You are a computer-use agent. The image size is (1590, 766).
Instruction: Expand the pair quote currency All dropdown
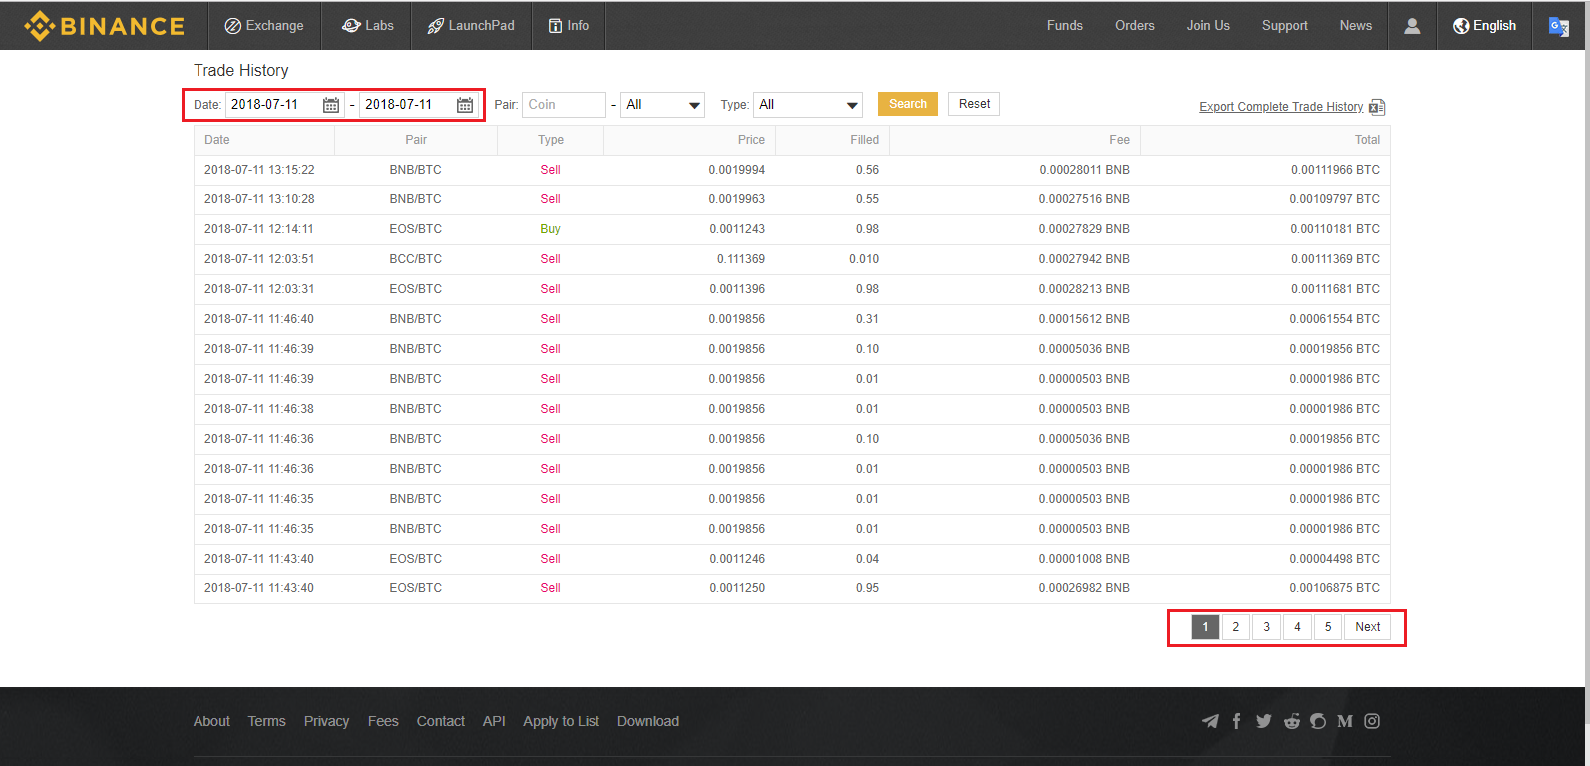click(x=663, y=105)
